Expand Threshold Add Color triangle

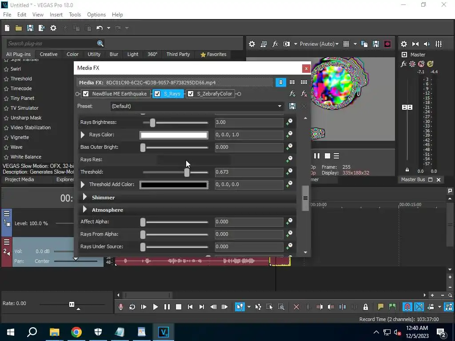pos(83,184)
